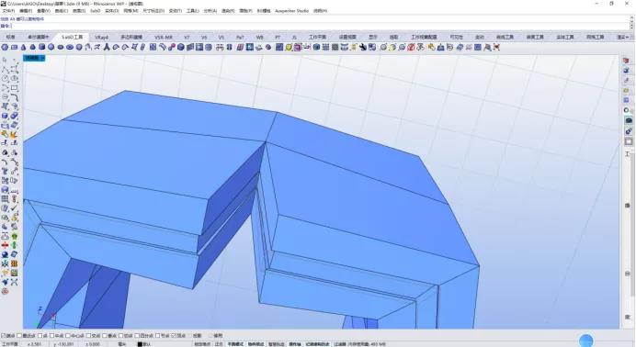
Task: Select the SubD ellipsoid primitive icon
Action: (x=61, y=48)
